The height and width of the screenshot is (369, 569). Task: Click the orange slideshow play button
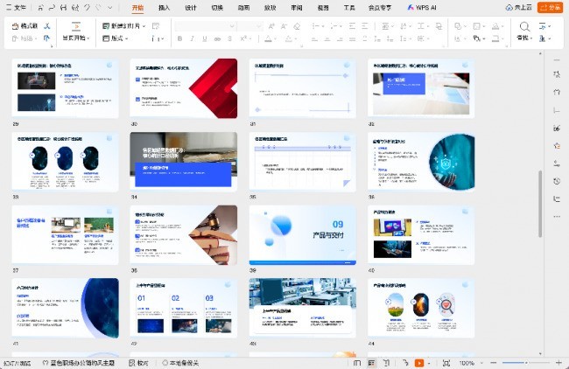(419, 363)
